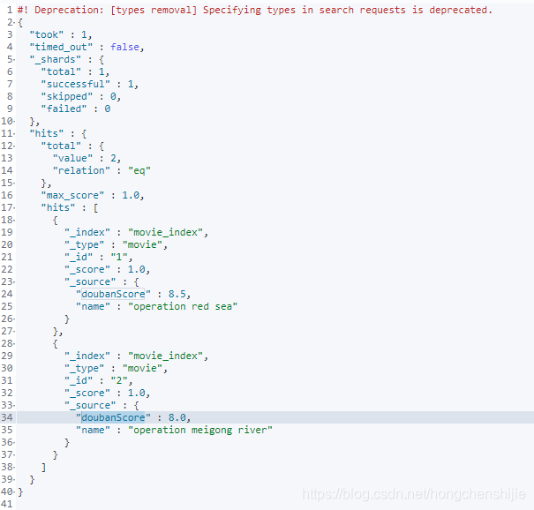Click the "hits" array key on line 17
The image size is (534, 510).
click(x=58, y=207)
